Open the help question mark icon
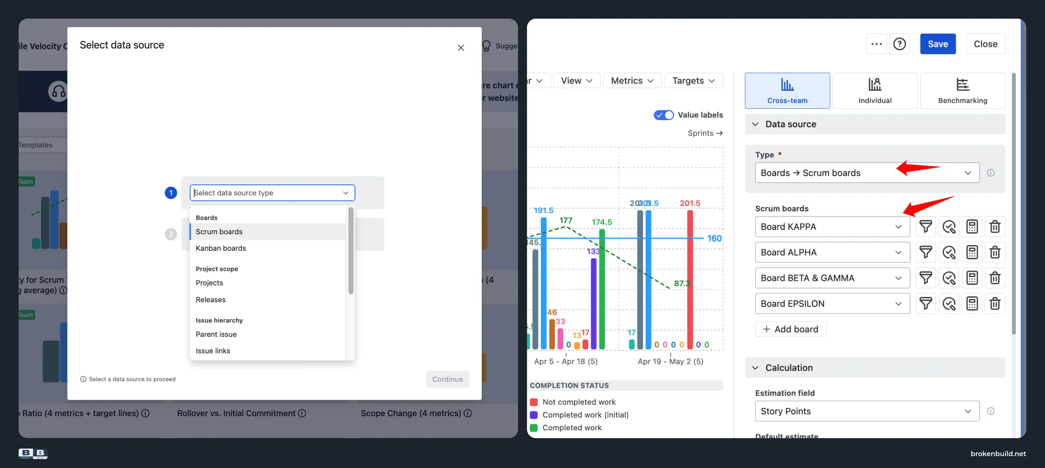Viewport: 1045px width, 468px height. [x=899, y=44]
